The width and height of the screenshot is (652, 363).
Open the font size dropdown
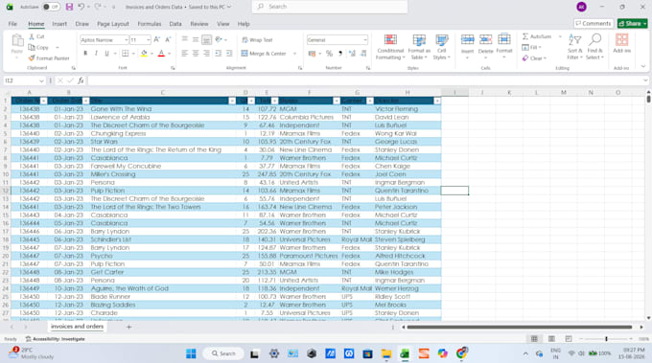(148, 40)
